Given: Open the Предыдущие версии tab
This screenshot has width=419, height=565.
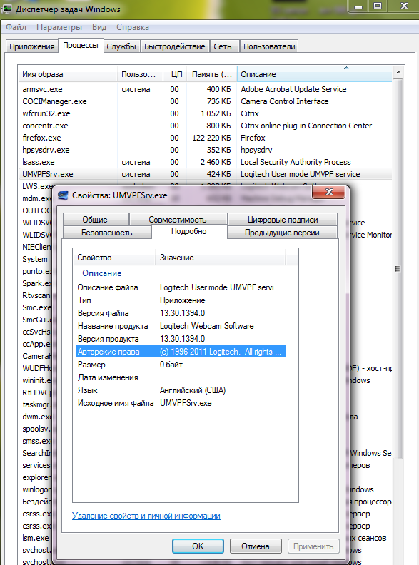Looking at the screenshot, I should [x=282, y=233].
